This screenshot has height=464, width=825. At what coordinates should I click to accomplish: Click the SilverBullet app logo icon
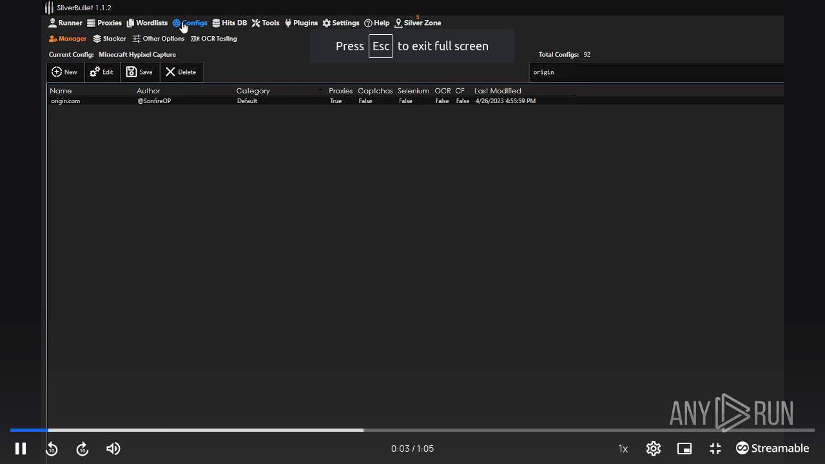(x=49, y=8)
